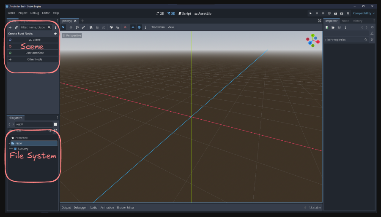Toggle preview sunlight

point(133,27)
